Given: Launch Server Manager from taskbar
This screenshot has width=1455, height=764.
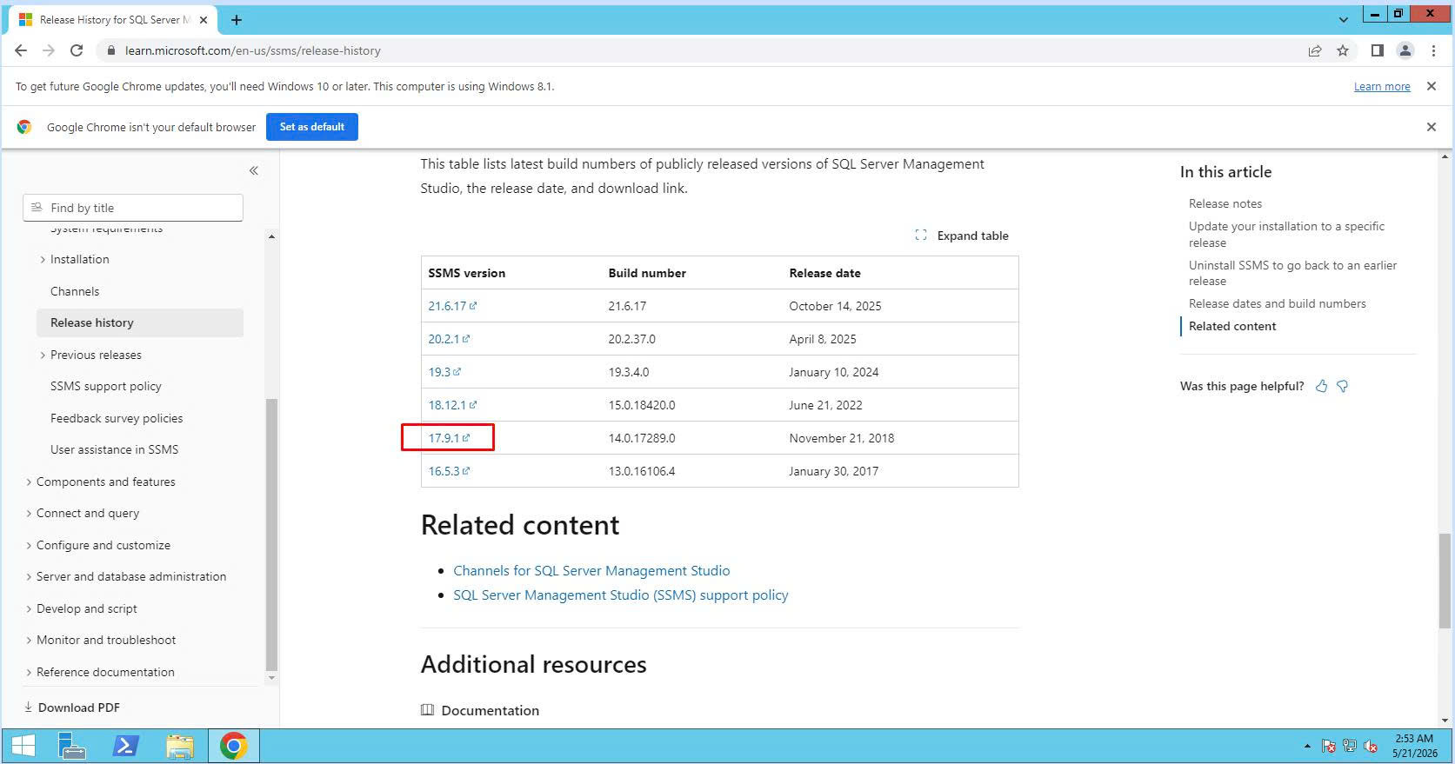Looking at the screenshot, I should point(71,746).
